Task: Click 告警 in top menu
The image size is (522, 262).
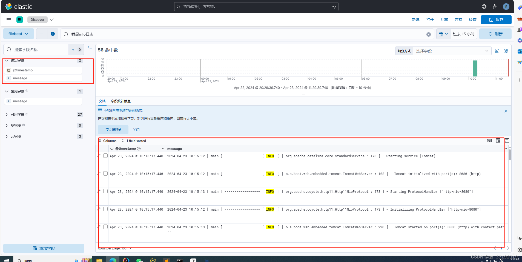Action: pos(458,20)
